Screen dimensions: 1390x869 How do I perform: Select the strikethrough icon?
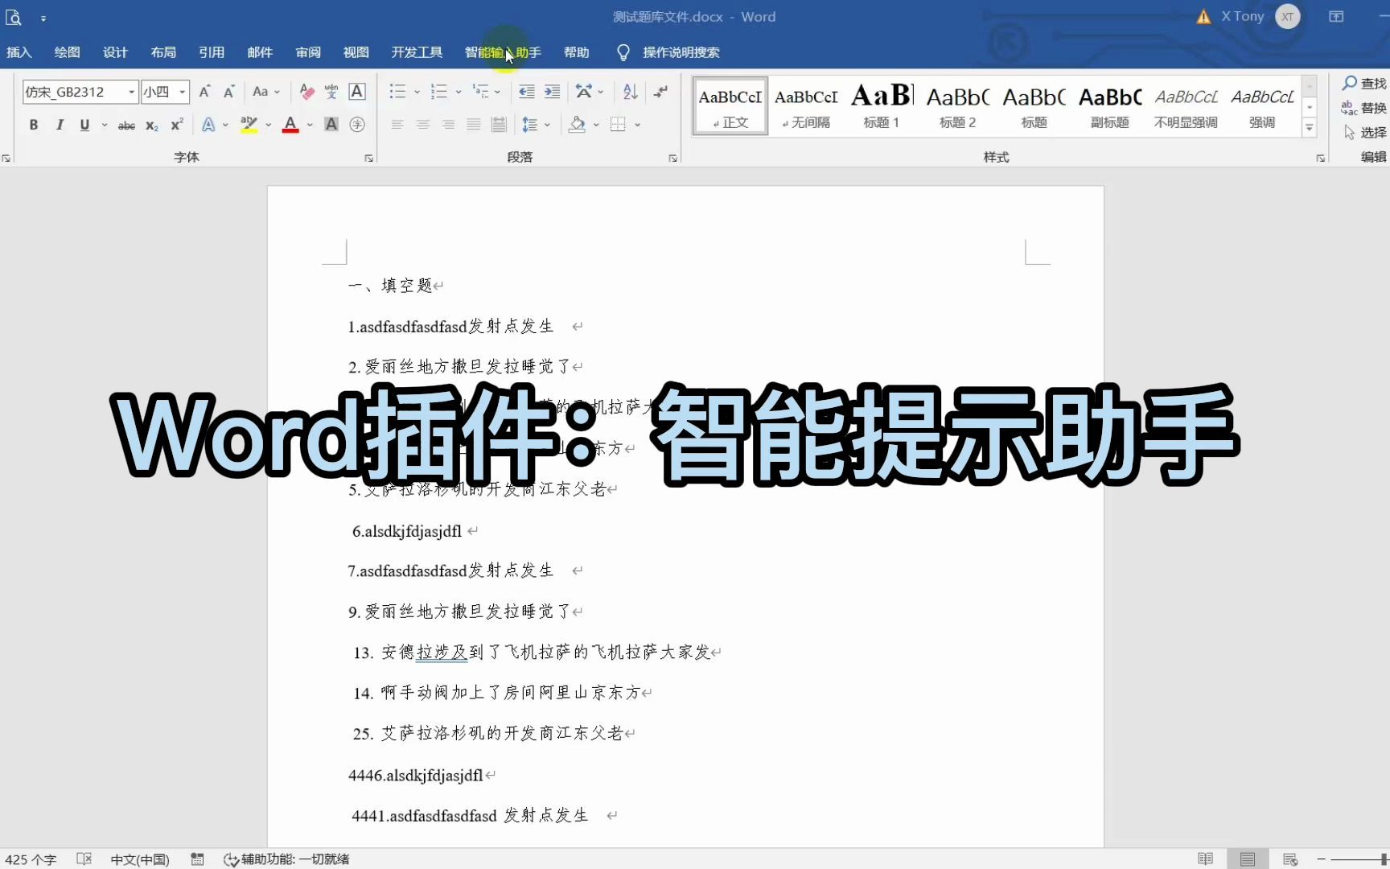click(126, 125)
